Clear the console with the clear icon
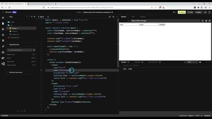The width and height of the screenshot is (212, 119). [185, 62]
